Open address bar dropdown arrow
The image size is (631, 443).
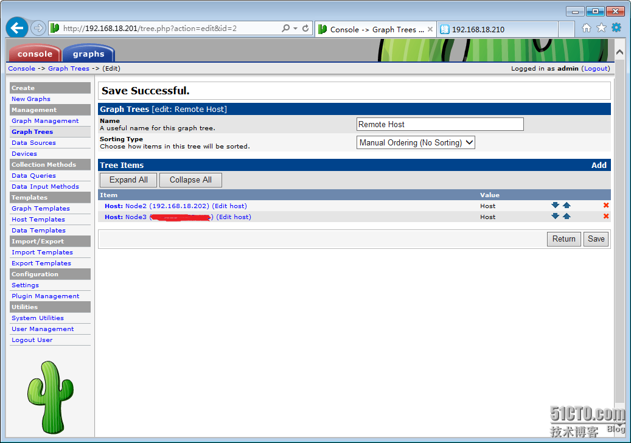295,28
